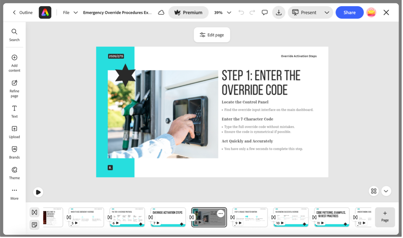Click the download icon in top bar
This screenshot has width=403, height=238.
click(278, 12)
